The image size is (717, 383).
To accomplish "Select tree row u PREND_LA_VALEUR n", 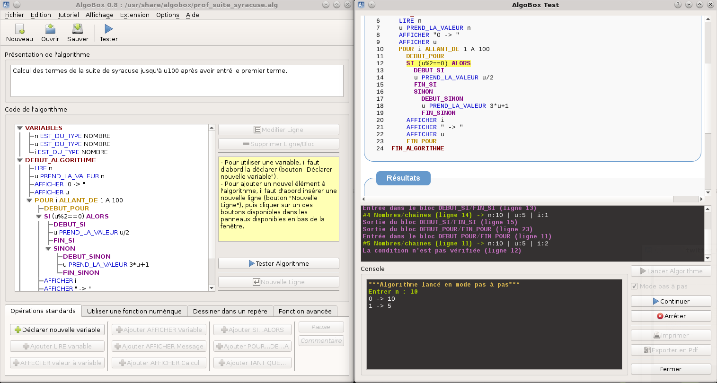I will [69, 176].
